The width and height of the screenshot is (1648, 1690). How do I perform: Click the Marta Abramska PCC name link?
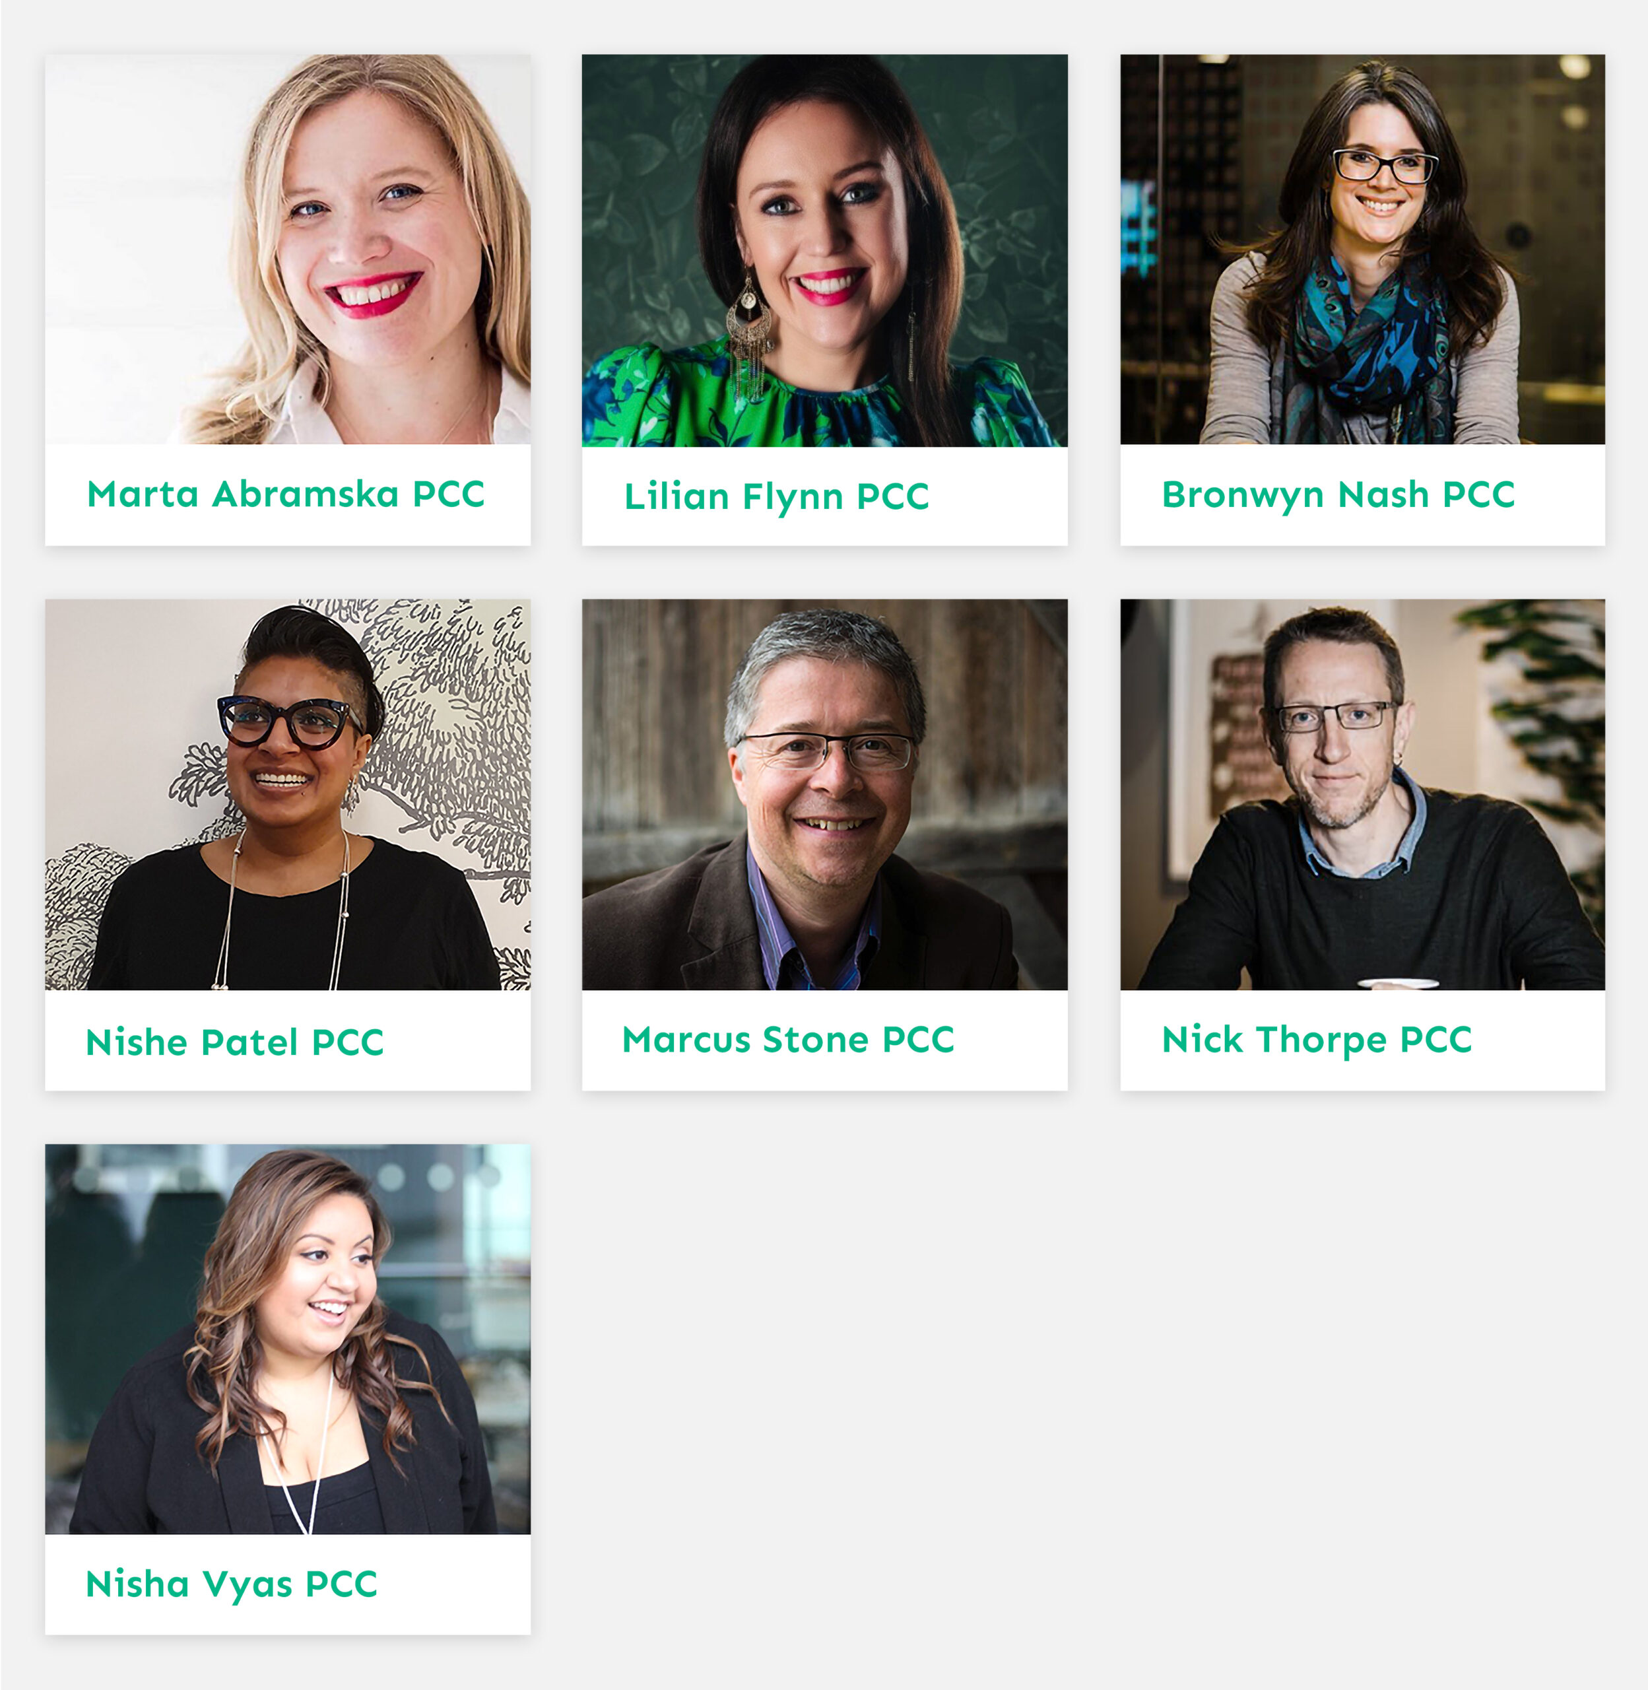click(x=286, y=494)
